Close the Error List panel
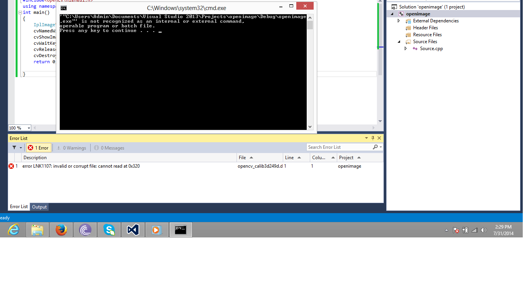The height and width of the screenshot is (296, 527). pos(379,138)
